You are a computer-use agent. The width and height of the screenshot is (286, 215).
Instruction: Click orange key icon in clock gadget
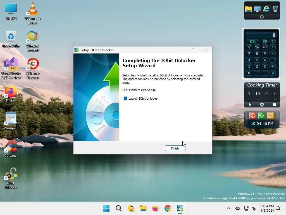pos(271,116)
